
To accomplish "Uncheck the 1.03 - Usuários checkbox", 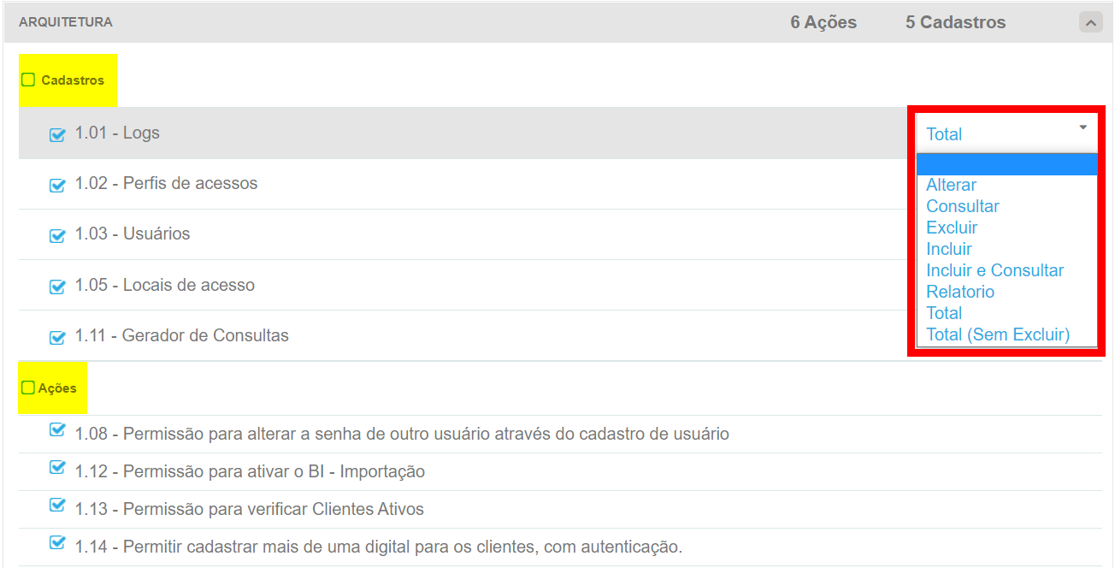I will 57,235.
